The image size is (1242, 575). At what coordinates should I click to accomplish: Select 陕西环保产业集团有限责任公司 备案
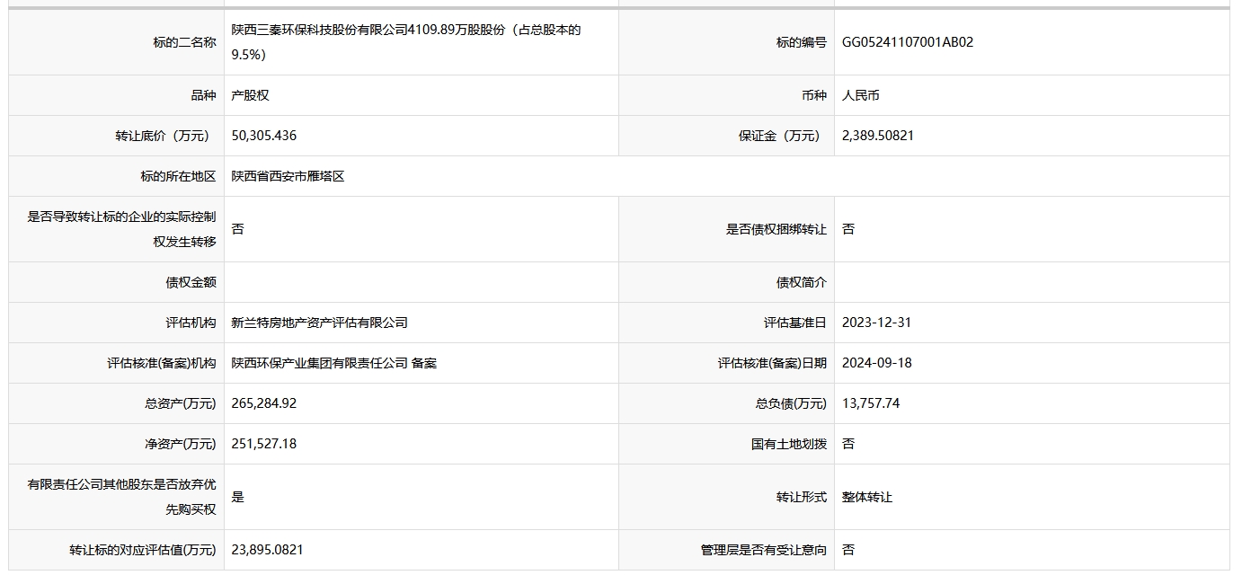click(333, 363)
